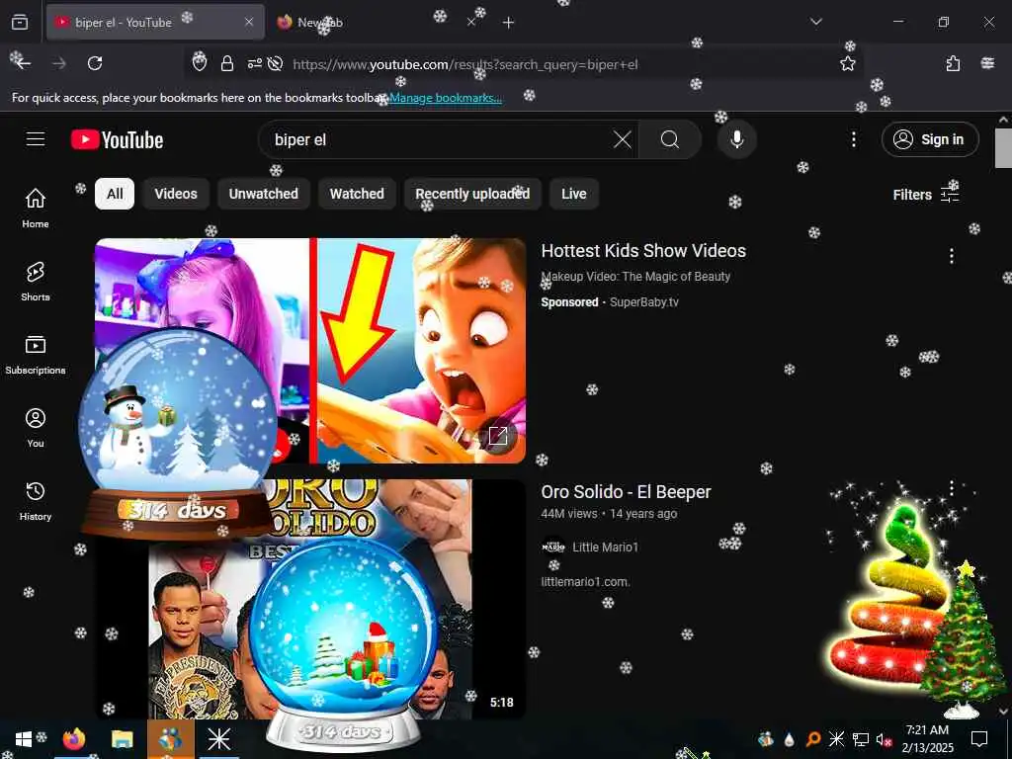Open the Manage bookmarks link

click(446, 98)
